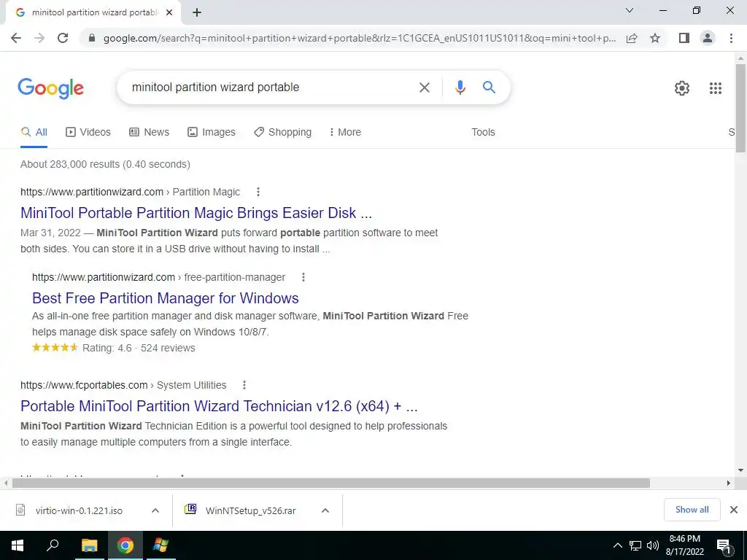Expand options for virtio-win-0.1.221.iso download
747x560 pixels.
pos(155,510)
